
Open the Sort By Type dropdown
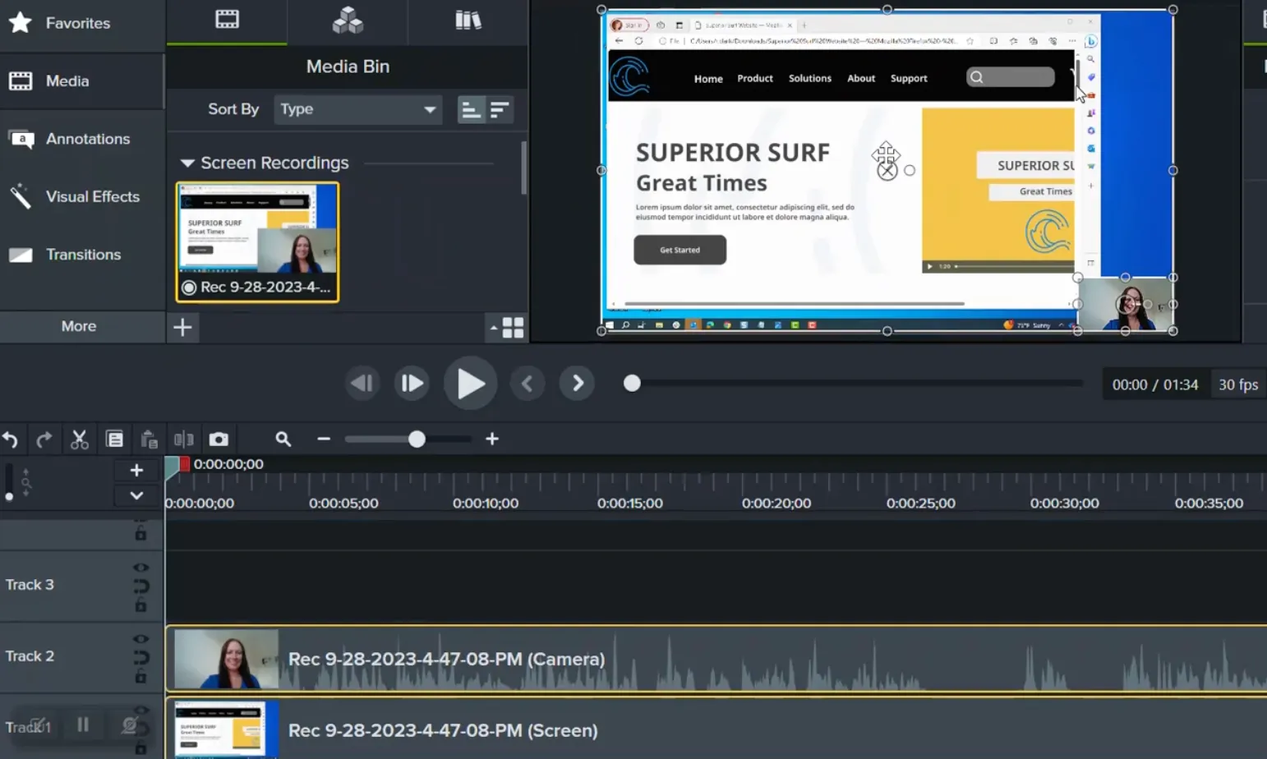pyautogui.click(x=357, y=109)
